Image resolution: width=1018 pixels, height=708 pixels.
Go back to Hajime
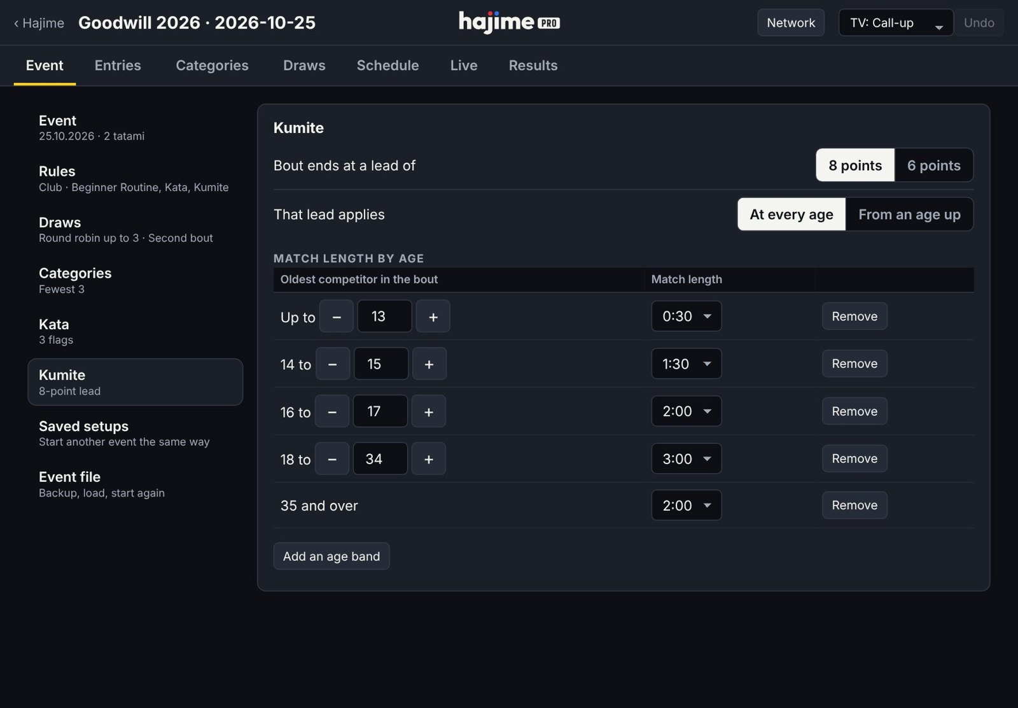tap(39, 23)
